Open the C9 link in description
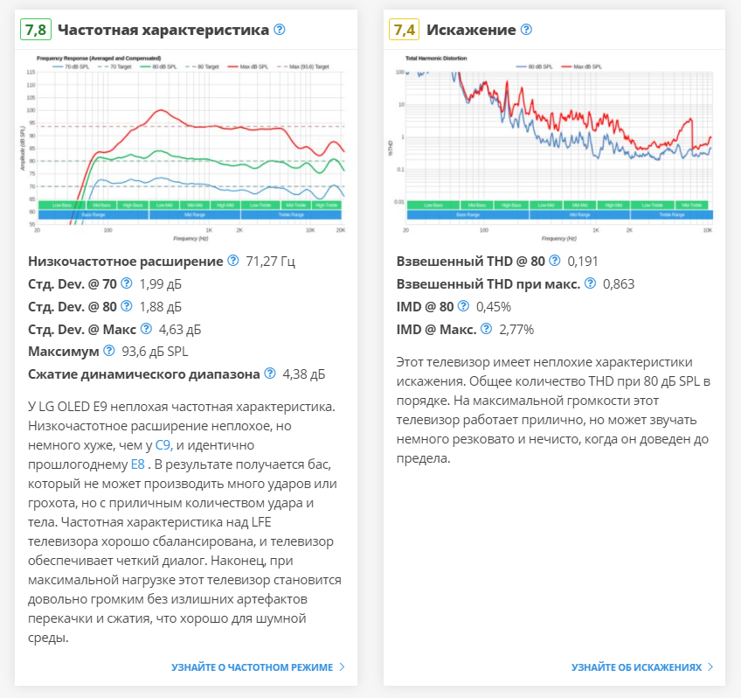This screenshot has height=698, width=741. 163,445
